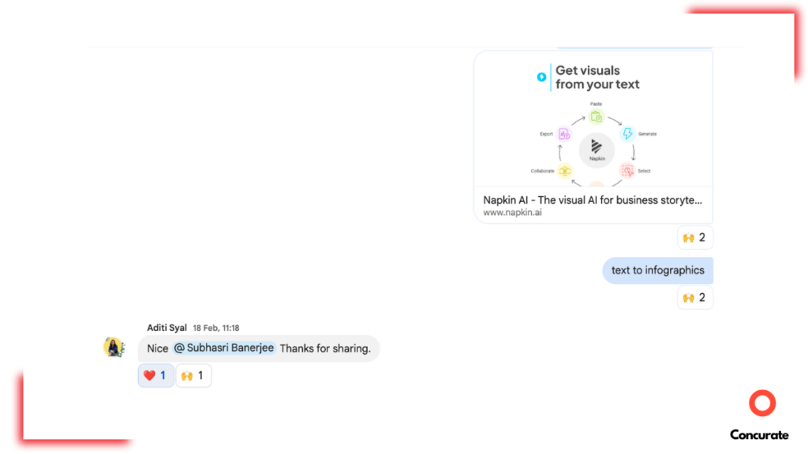Click the Concurate logo in the bottom corner
The height and width of the screenshot is (454, 808).
pyautogui.click(x=761, y=411)
